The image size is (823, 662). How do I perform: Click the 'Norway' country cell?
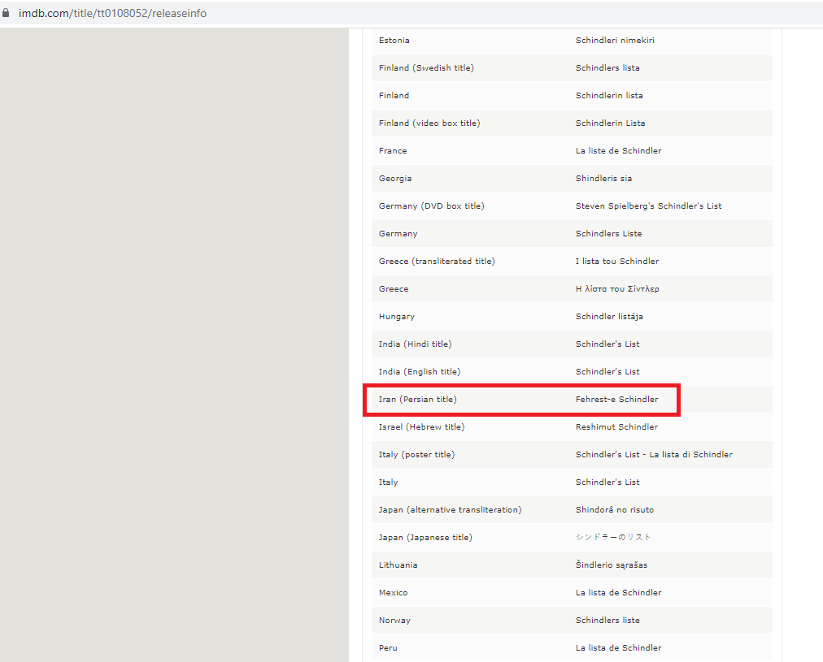(x=394, y=621)
